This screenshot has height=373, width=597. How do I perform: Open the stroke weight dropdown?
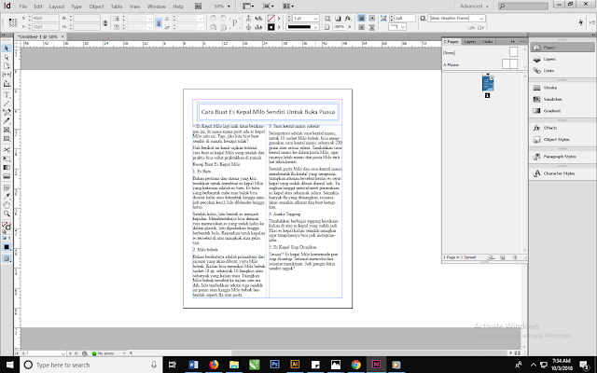point(315,18)
